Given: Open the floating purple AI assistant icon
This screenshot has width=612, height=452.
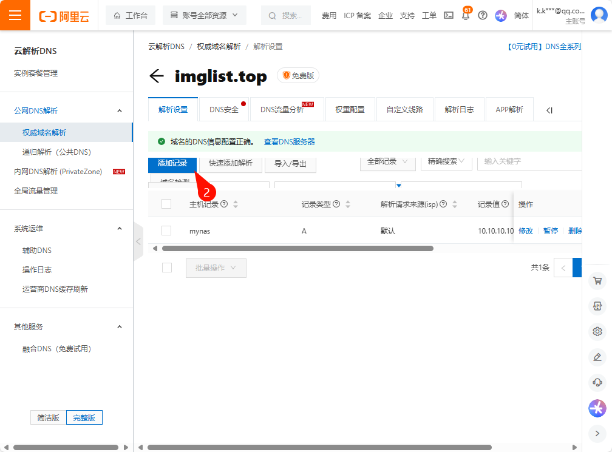Looking at the screenshot, I should pyautogui.click(x=597, y=408).
